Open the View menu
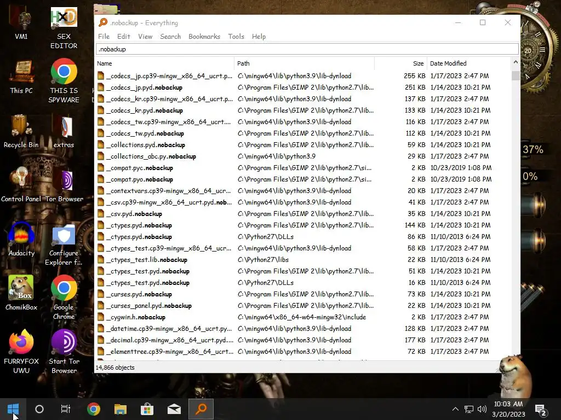 coord(145,37)
